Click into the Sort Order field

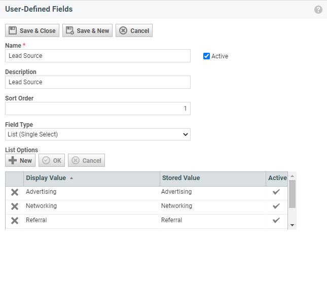(x=98, y=109)
